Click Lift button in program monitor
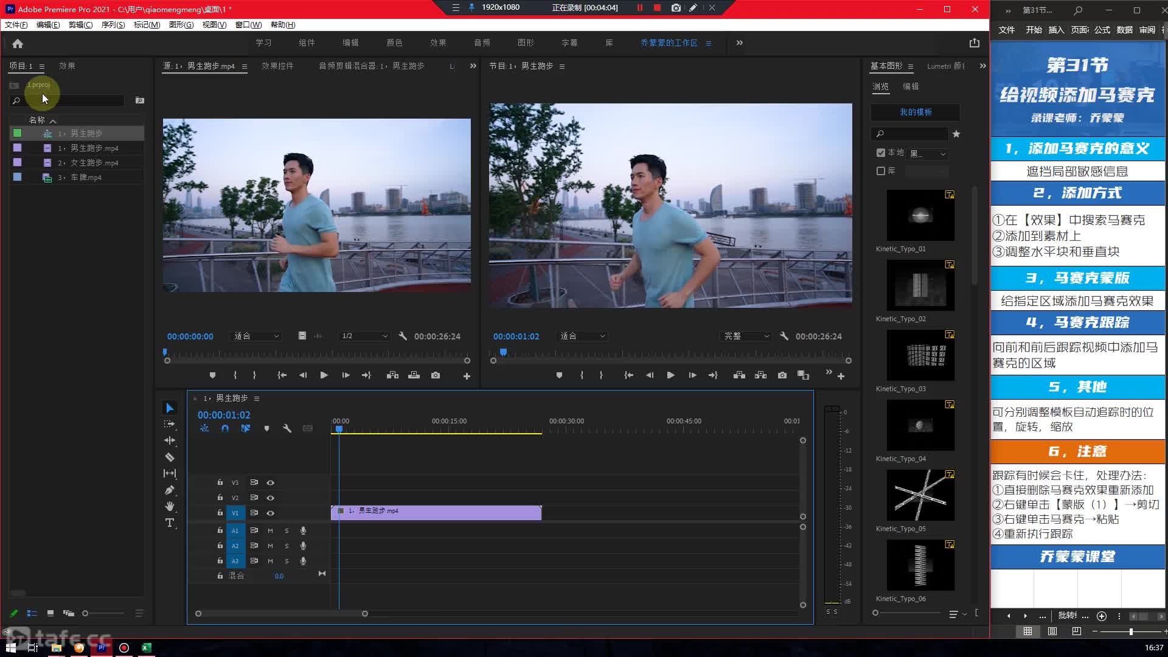Viewport: 1168px width, 657px height. [739, 375]
